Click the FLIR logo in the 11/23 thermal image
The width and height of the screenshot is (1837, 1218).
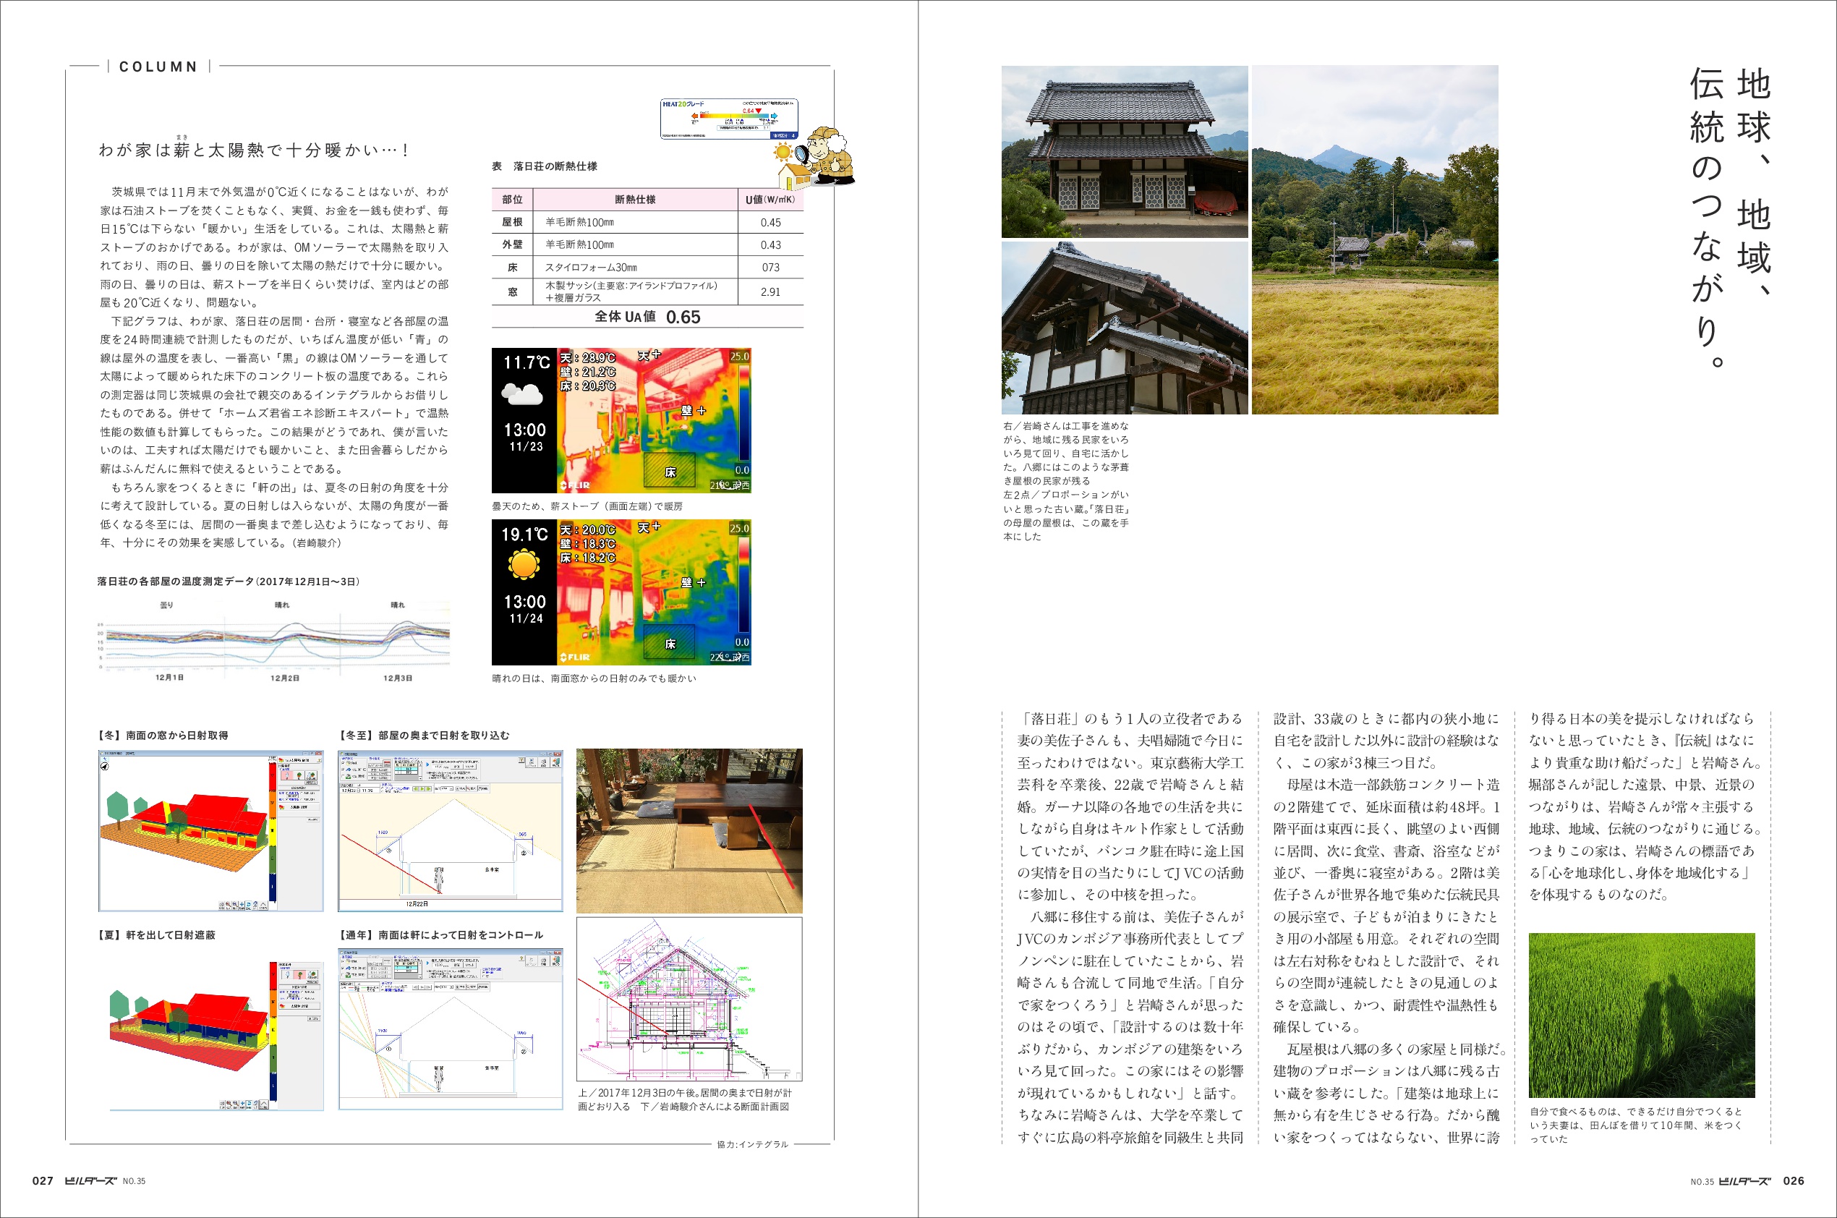pyautogui.click(x=576, y=485)
